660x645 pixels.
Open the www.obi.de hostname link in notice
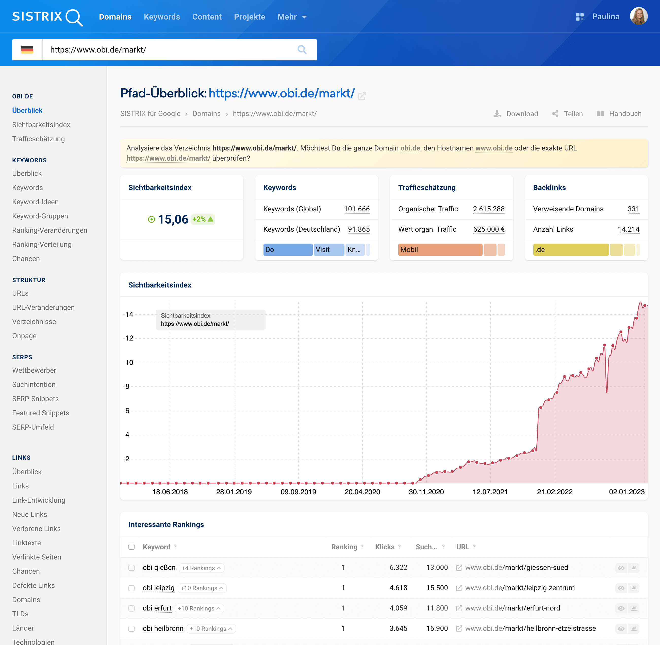[493, 148]
